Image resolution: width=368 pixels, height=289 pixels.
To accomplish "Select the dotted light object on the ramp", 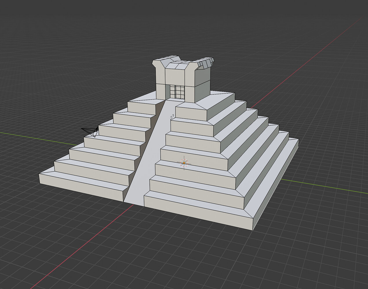I will [172, 117].
